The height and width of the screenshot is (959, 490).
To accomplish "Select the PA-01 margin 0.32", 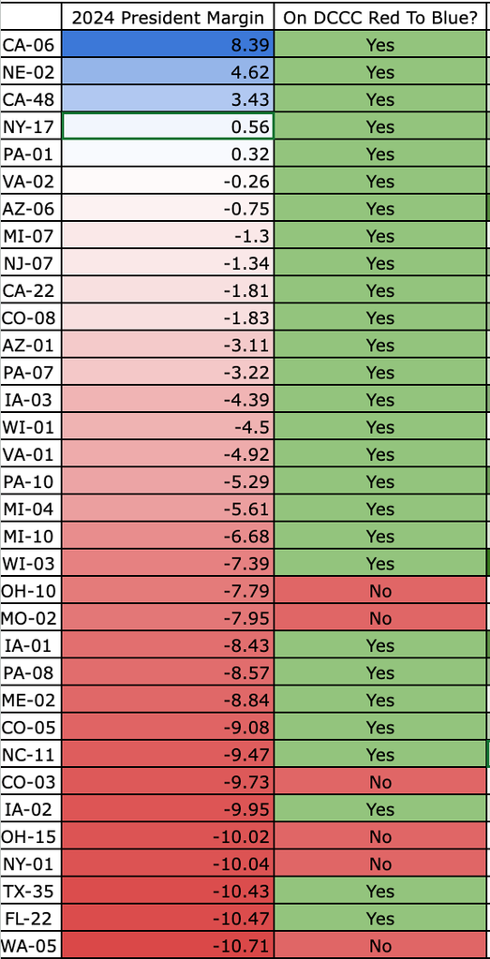I will 168,155.
